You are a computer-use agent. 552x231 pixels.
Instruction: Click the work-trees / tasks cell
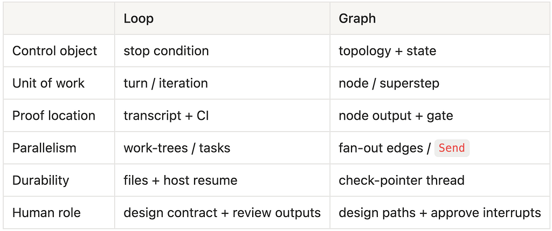(222, 148)
